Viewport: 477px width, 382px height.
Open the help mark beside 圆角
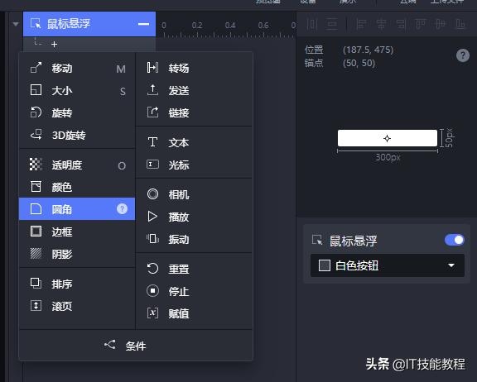click(122, 209)
